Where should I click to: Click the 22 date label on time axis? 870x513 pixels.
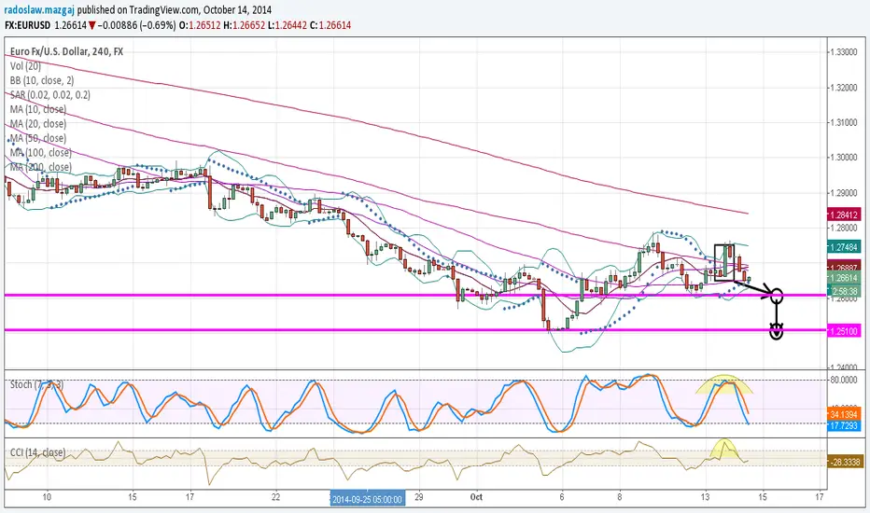coord(275,497)
